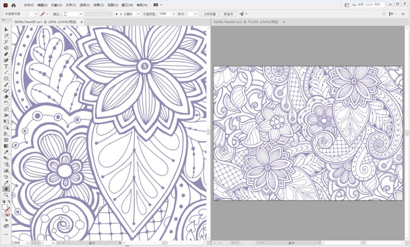Click the 不透明度 opacity label link
410x247 pixels.
pos(150,14)
